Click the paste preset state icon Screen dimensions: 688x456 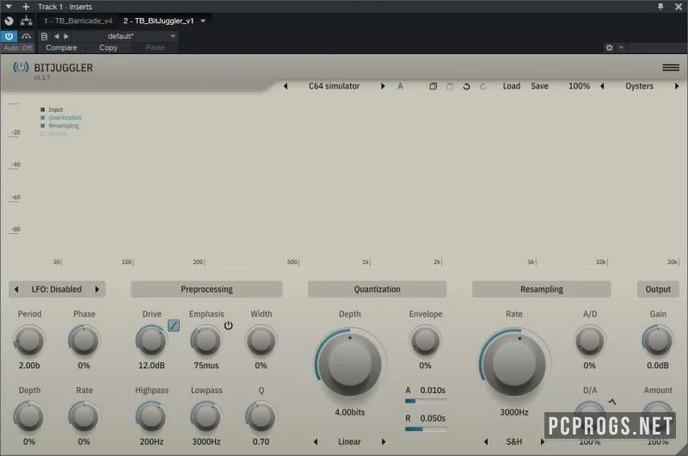(x=450, y=86)
